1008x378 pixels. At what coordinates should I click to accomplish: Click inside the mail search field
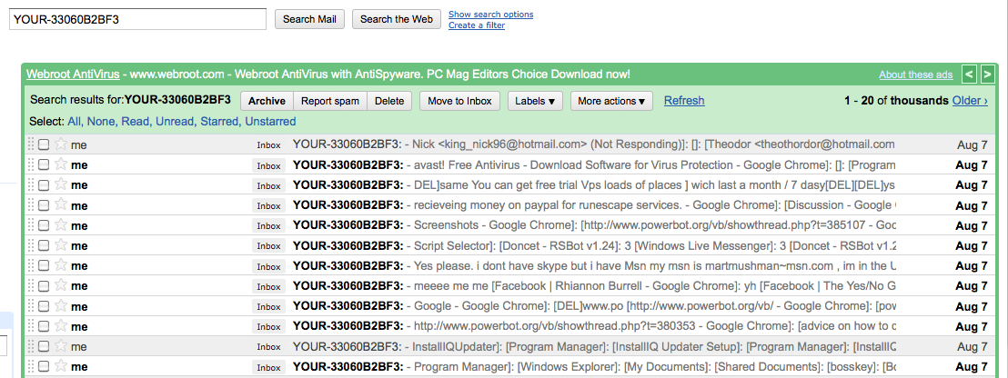137,19
